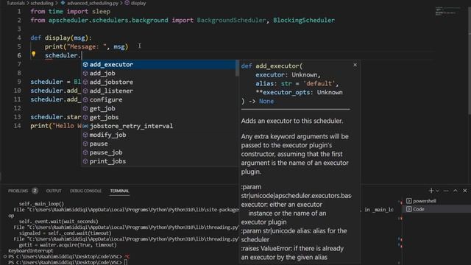Select add_executor suggestion in autocomplete list
471x265 pixels.
point(159,64)
